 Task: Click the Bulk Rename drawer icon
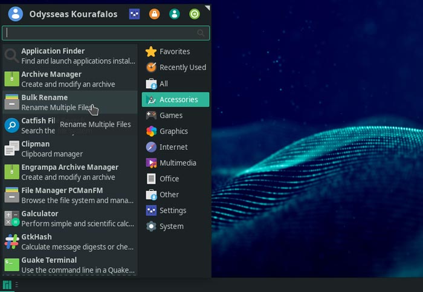click(12, 102)
